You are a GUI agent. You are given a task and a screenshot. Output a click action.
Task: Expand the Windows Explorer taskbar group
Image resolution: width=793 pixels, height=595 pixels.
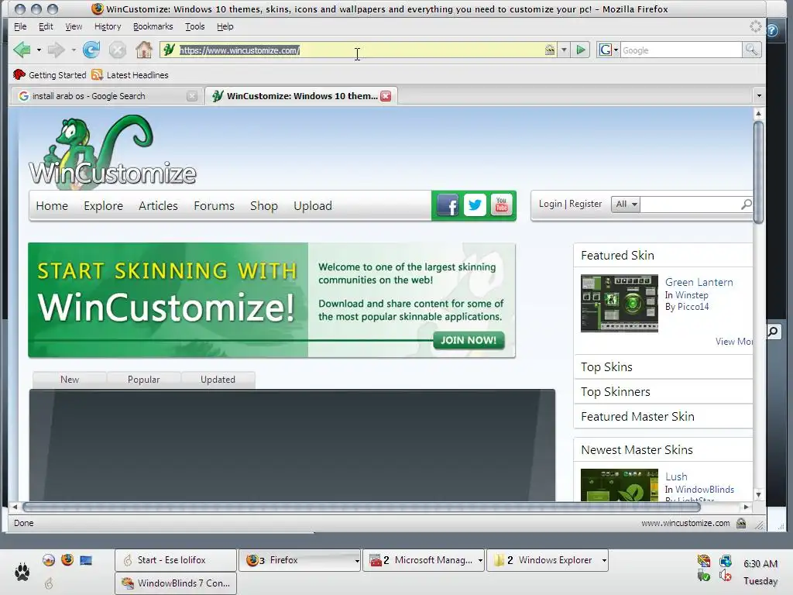click(604, 561)
